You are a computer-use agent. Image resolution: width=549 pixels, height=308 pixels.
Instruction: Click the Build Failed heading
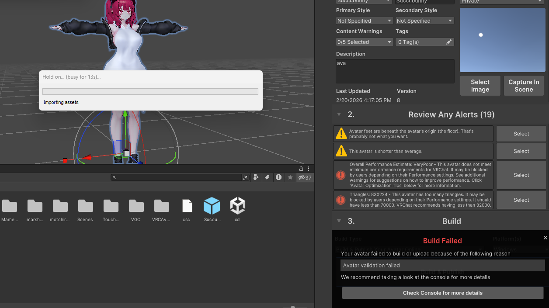click(x=442, y=241)
